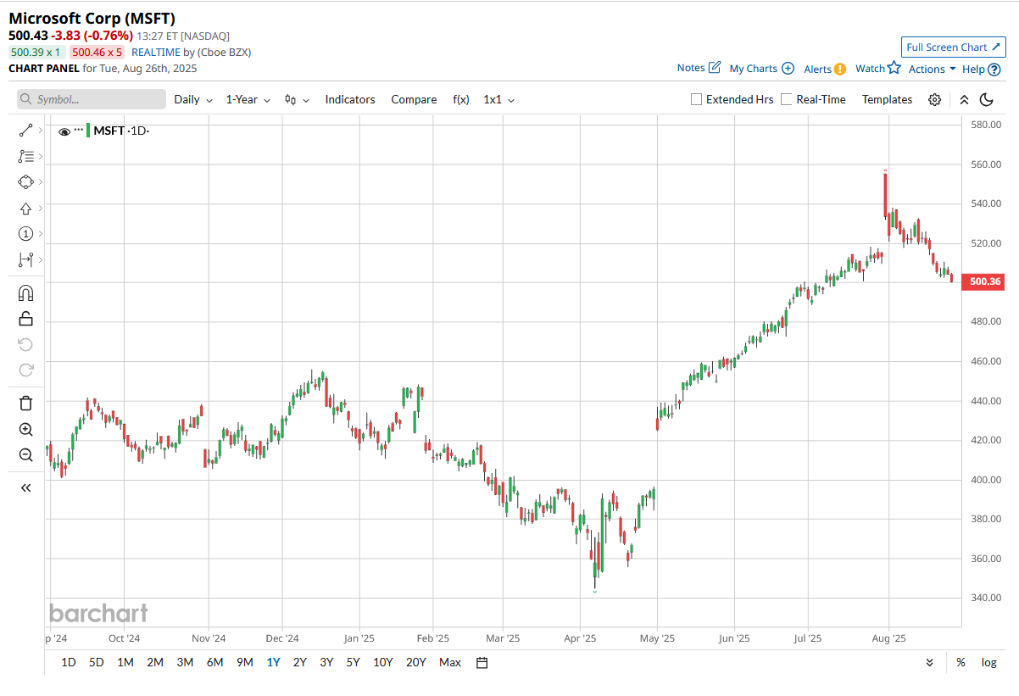The width and height of the screenshot is (1019, 696).
Task: Select the 10Y time range
Action: click(x=383, y=662)
